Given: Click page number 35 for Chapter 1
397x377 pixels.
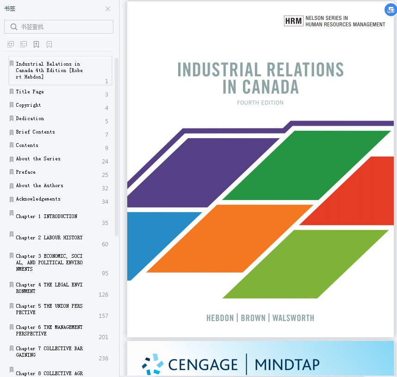Looking at the screenshot, I should [105, 223].
